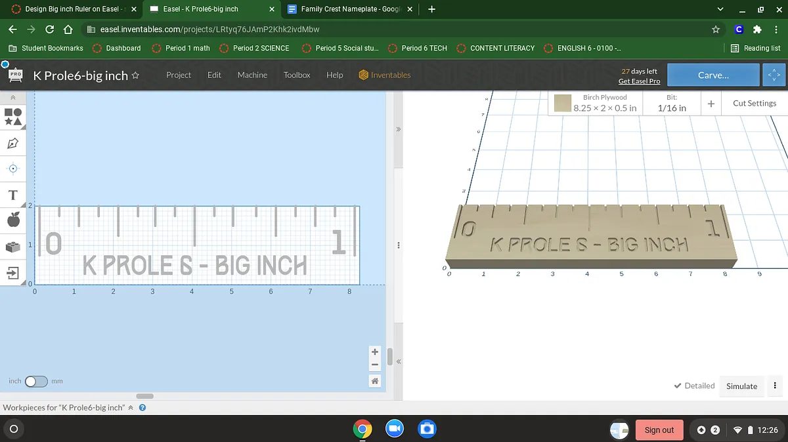Open the Cut Settings panel
Viewport: 788px width, 442px height.
[x=754, y=103]
